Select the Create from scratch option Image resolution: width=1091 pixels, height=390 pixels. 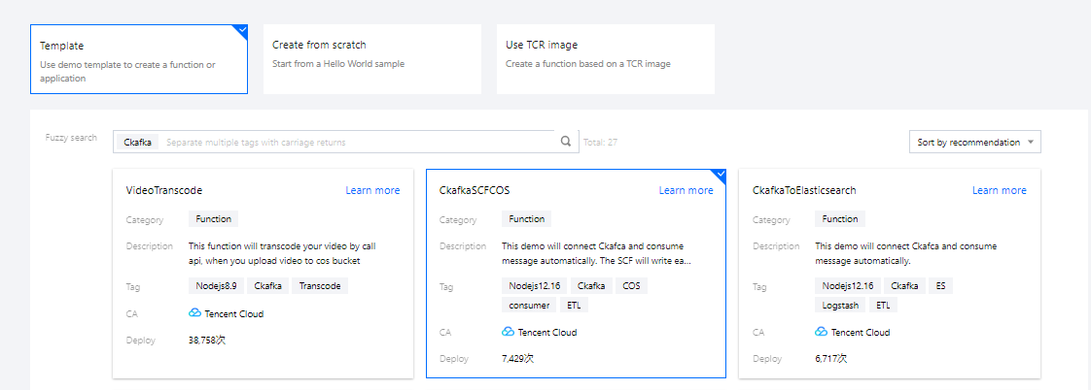[371, 59]
